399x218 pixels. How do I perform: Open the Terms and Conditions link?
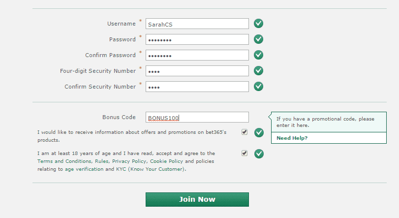pyautogui.click(x=64, y=161)
